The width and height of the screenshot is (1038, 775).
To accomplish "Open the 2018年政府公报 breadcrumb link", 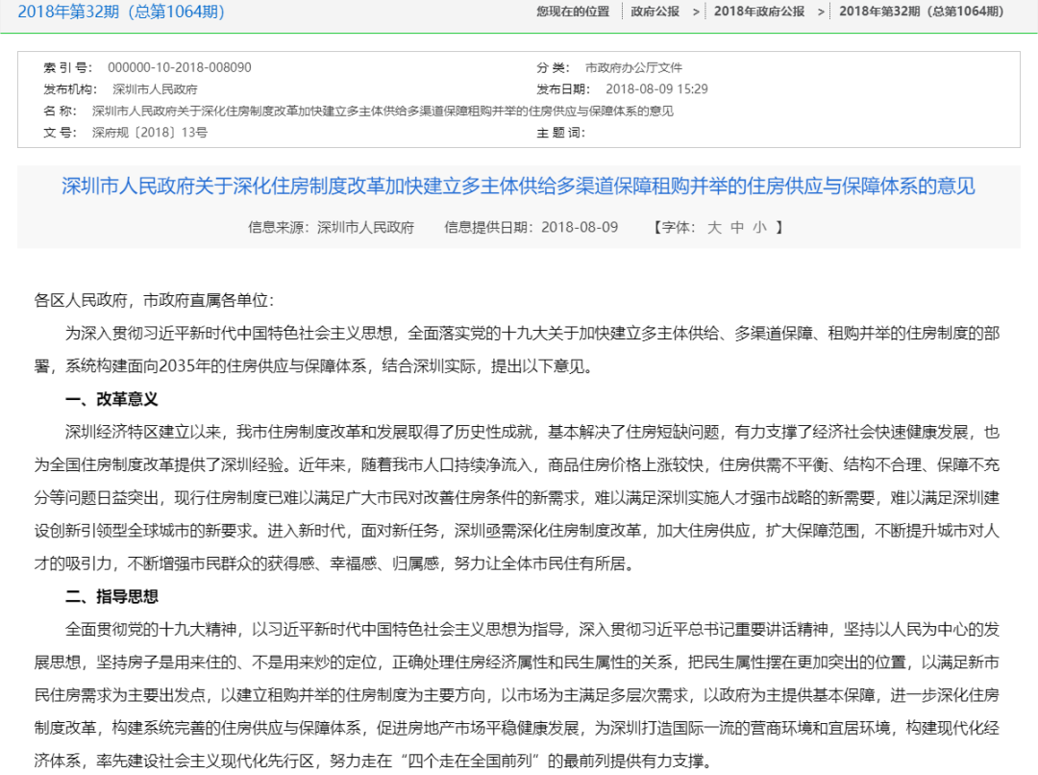I will pos(759,12).
